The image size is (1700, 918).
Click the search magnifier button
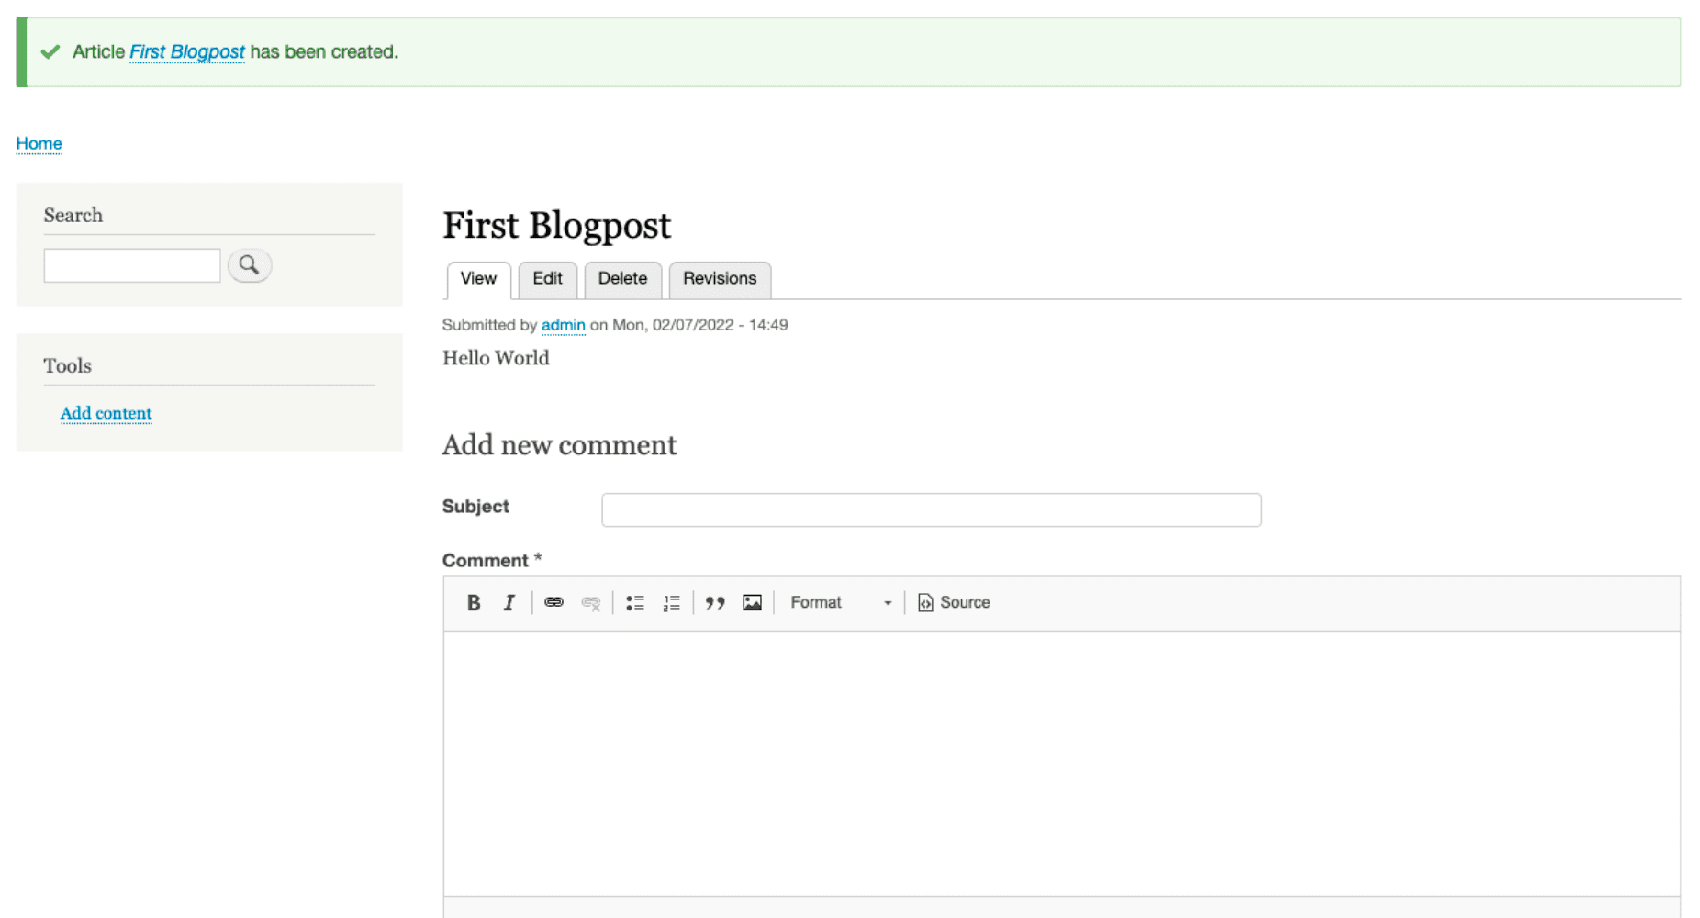pyautogui.click(x=249, y=265)
